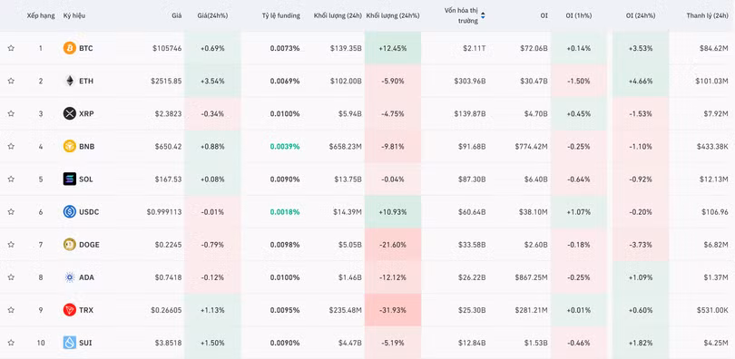This screenshot has width=735, height=359.
Task: Star BTC as a favorite
Action: tap(11, 48)
